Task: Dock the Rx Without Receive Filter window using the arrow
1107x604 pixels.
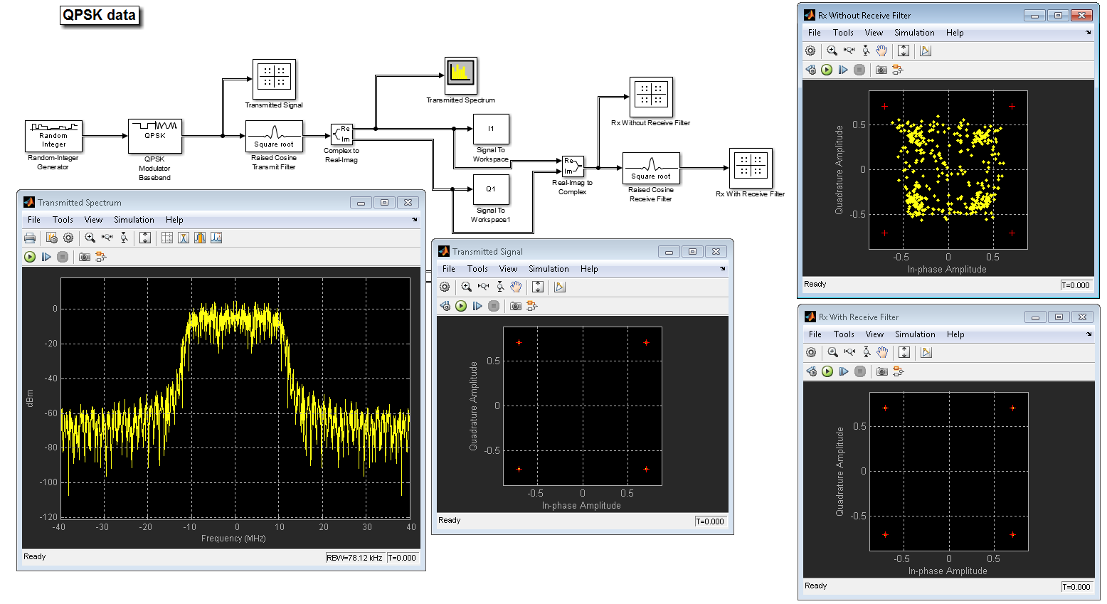Action: coord(1089,33)
